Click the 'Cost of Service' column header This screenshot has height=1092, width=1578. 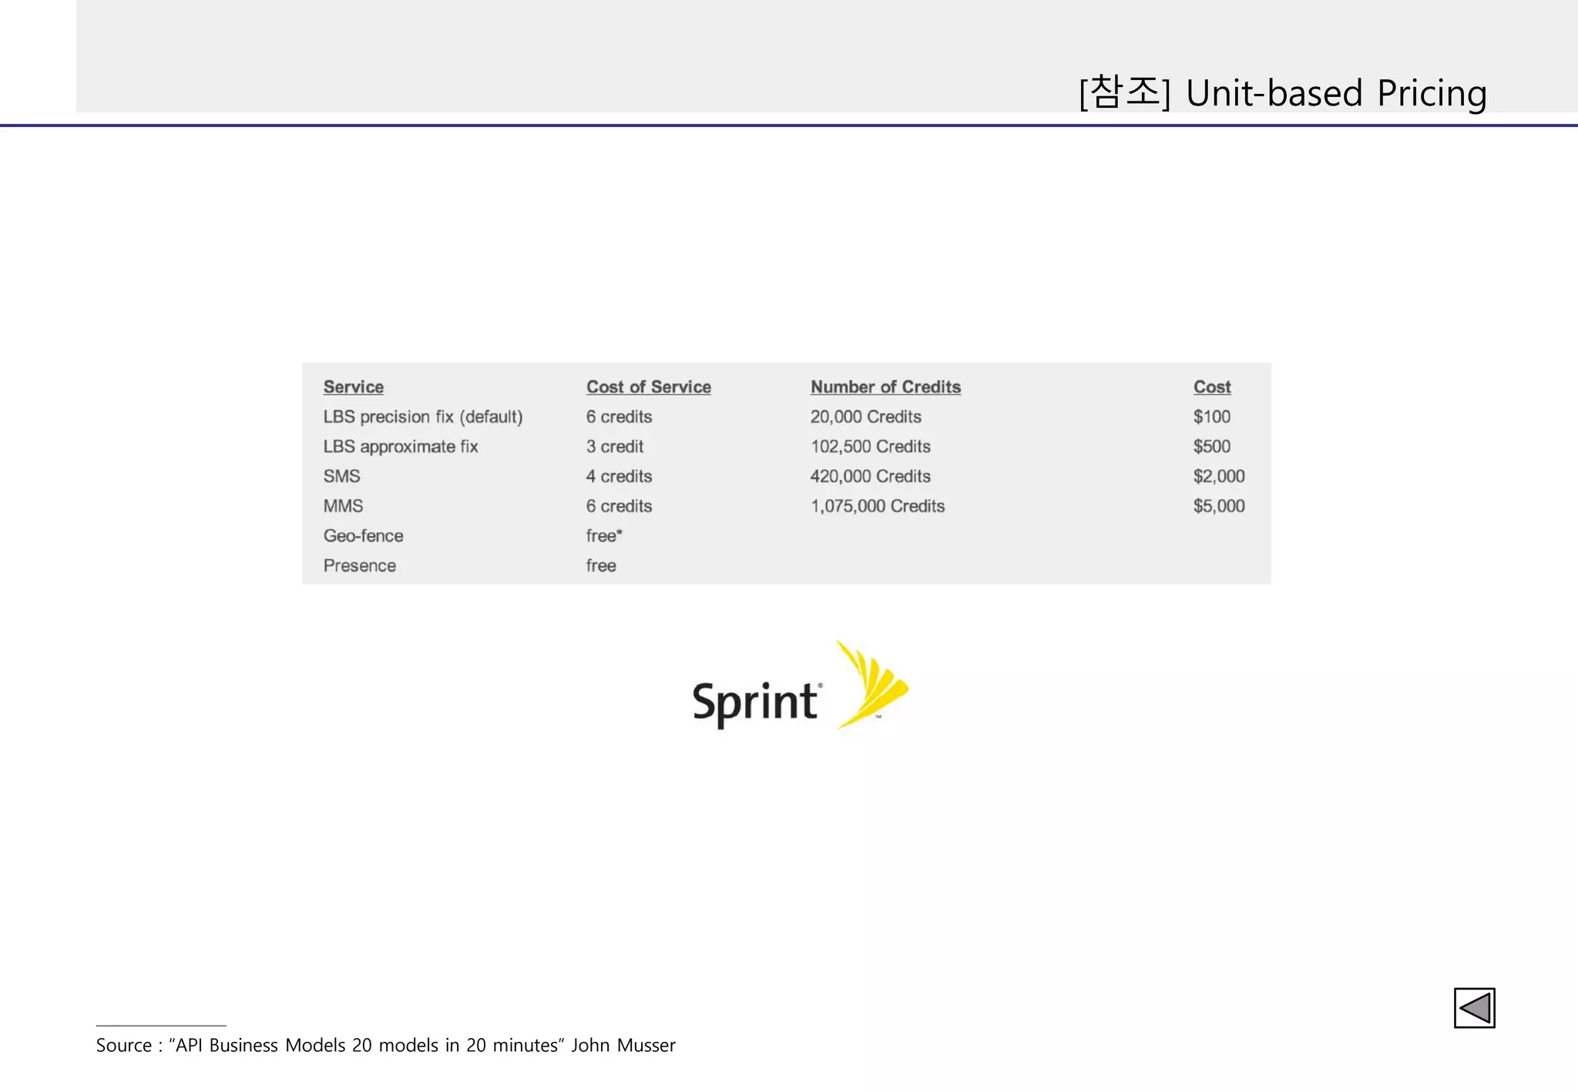[648, 387]
